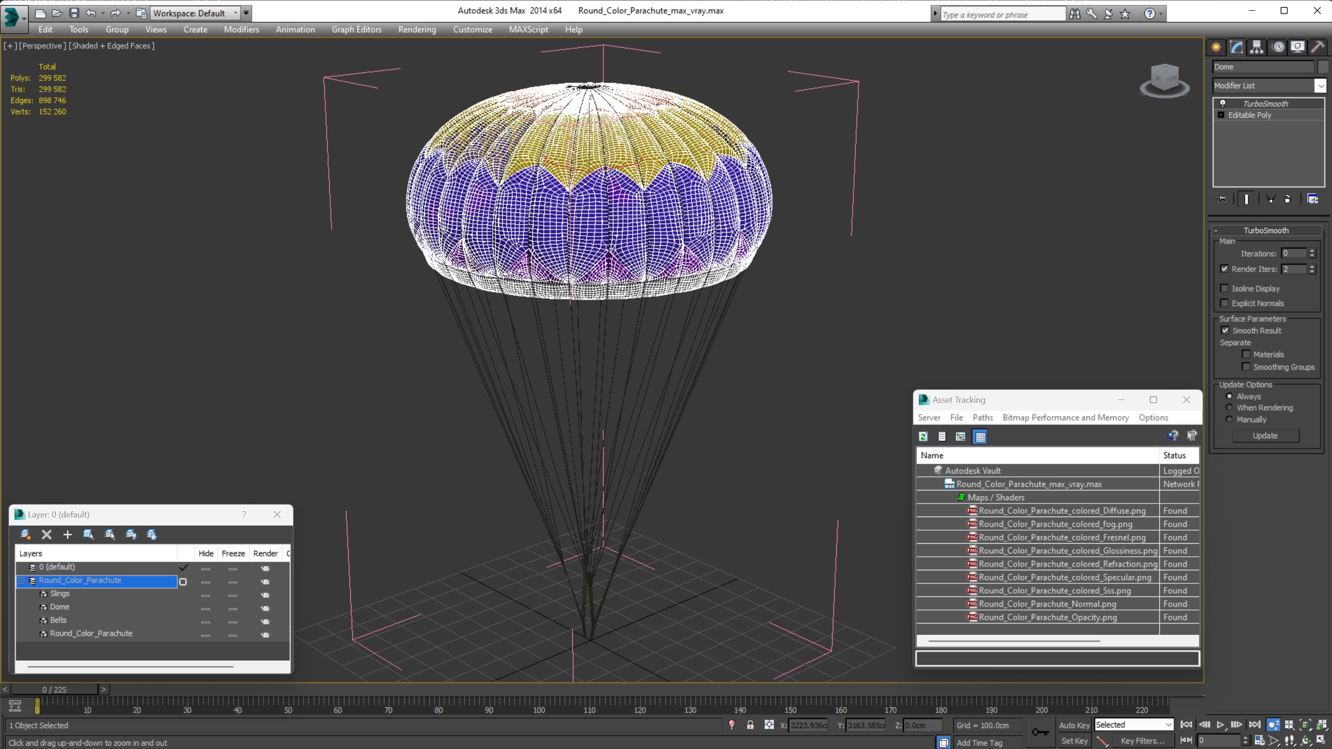Screen dimensions: 1332x749
Task: Collapse the Round_Color_Parachute layer tree
Action: (21, 581)
